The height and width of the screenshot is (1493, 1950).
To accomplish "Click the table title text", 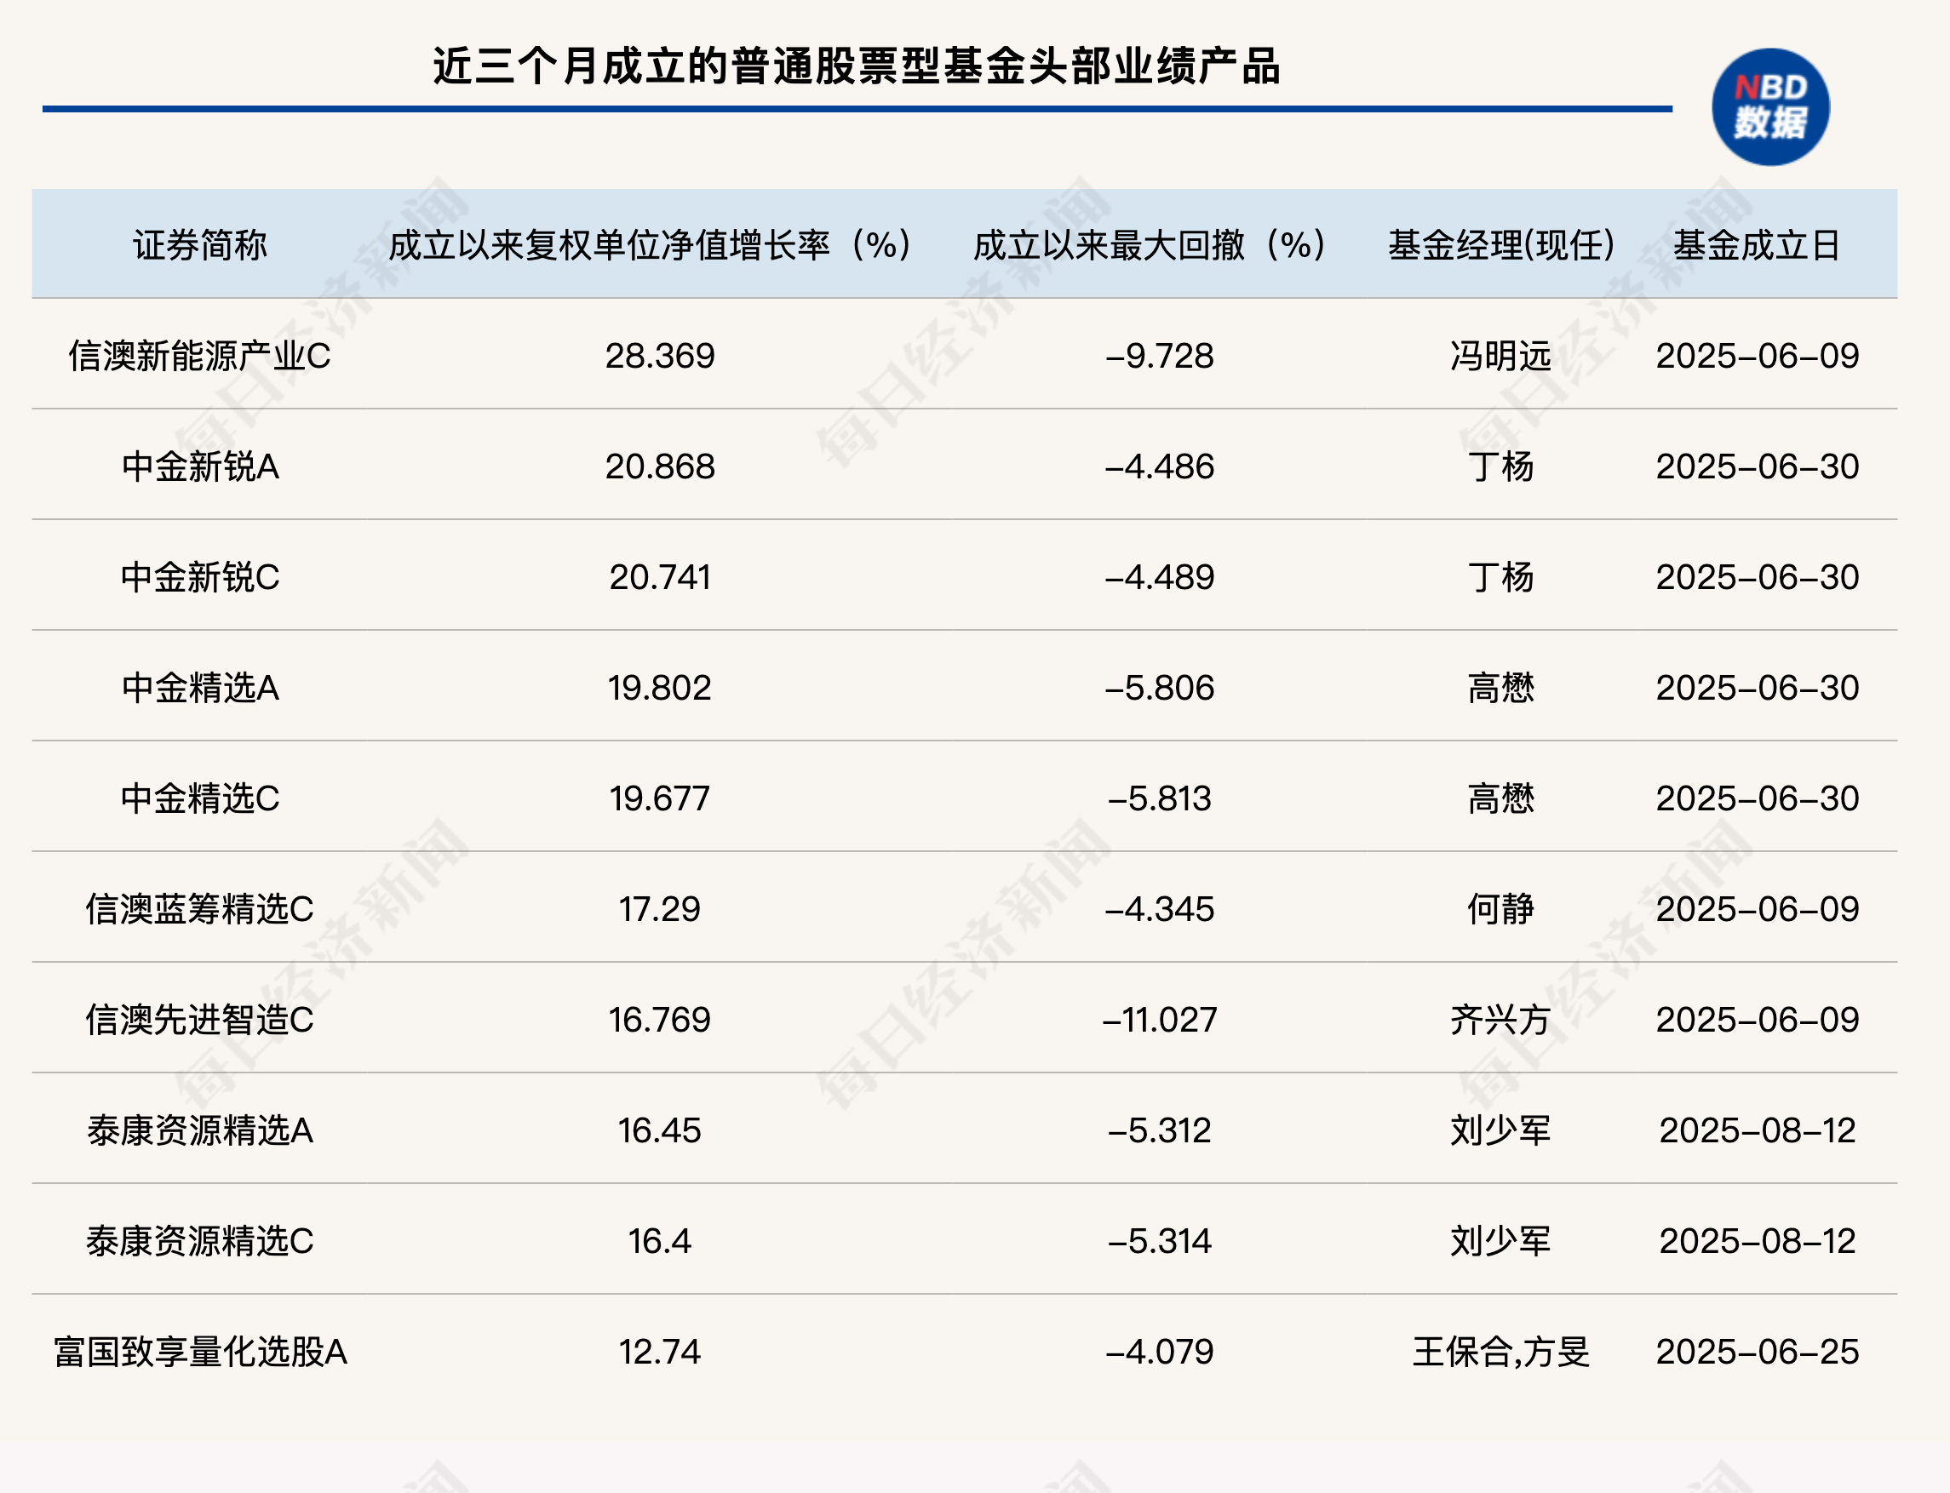I will coord(856,66).
